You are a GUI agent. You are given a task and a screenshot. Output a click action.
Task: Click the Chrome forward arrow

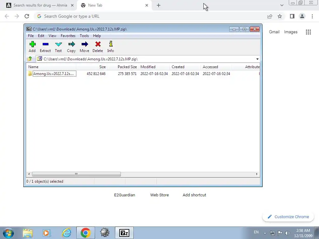pos(17,16)
